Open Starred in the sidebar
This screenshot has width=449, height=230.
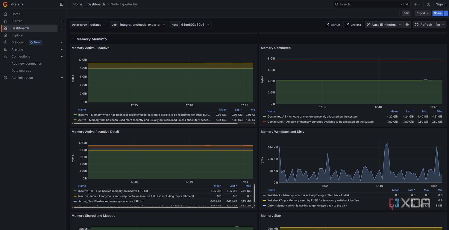[x=17, y=21]
